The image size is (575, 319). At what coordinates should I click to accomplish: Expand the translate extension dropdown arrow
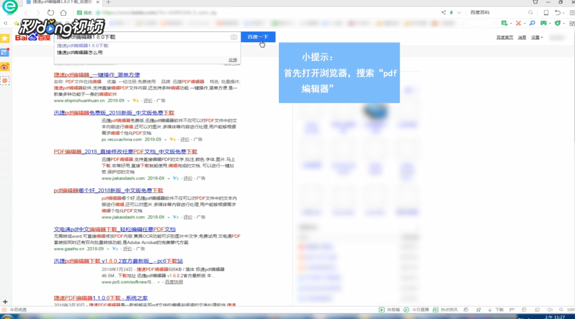click(x=511, y=23)
